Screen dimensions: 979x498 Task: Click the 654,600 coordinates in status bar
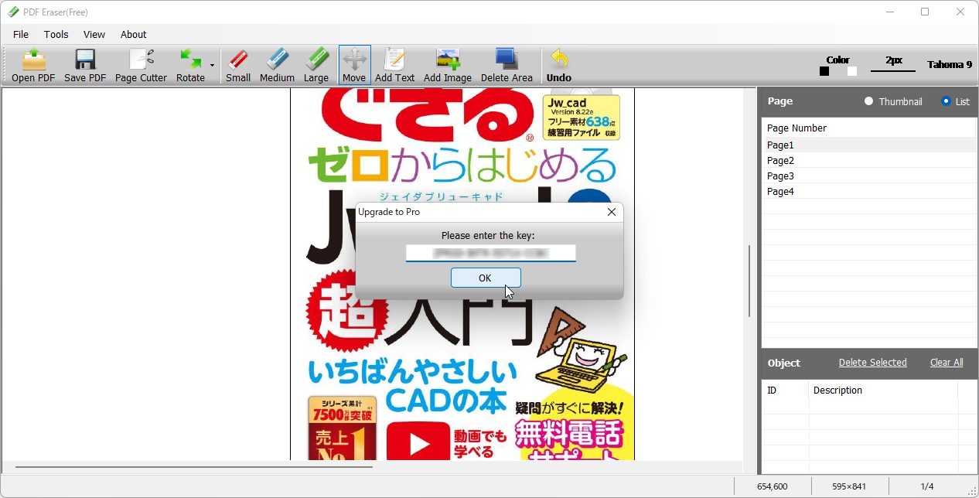click(x=772, y=486)
